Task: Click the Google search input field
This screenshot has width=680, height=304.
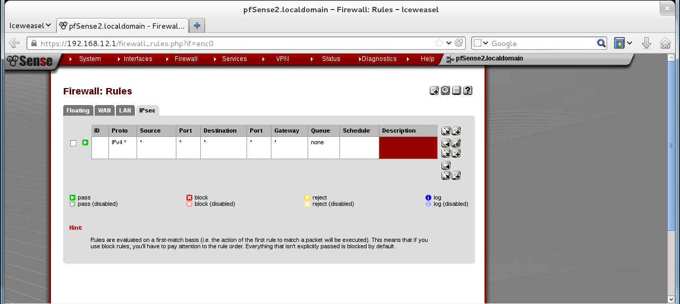Action: pos(541,44)
